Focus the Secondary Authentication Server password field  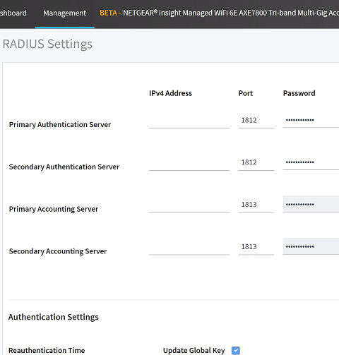311,162
